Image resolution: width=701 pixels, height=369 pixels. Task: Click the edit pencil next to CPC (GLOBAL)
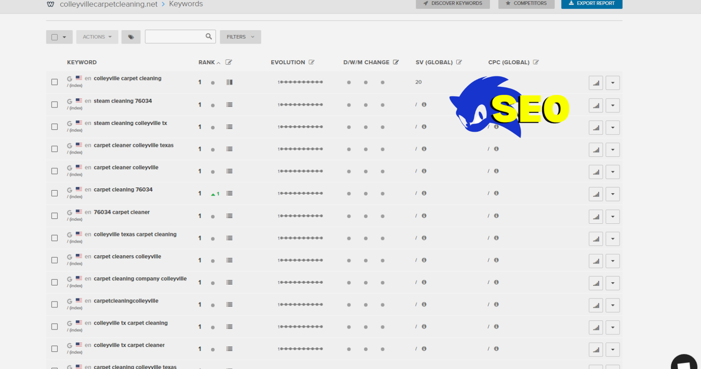536,62
